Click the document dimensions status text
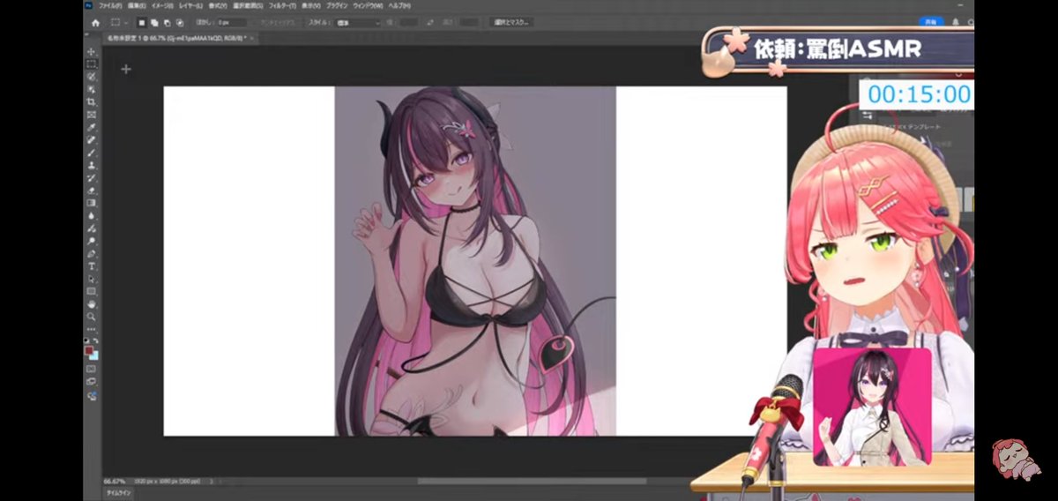 click(167, 481)
